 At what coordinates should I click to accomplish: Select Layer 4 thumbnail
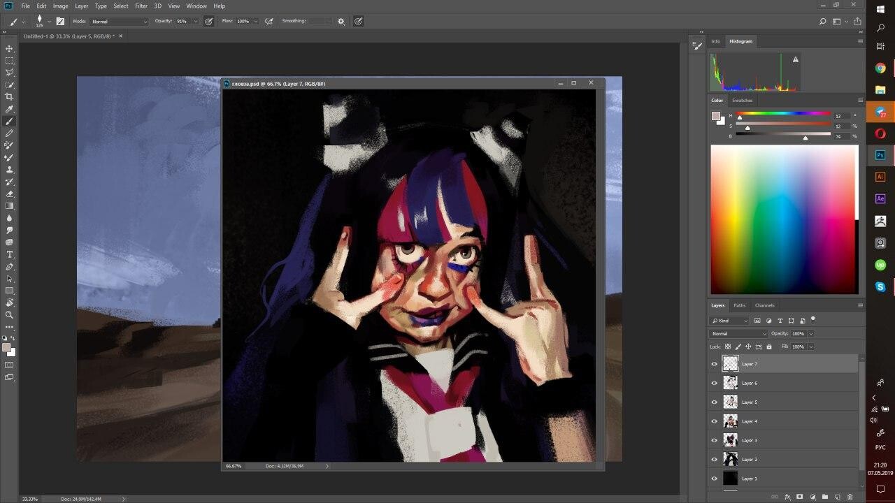730,421
